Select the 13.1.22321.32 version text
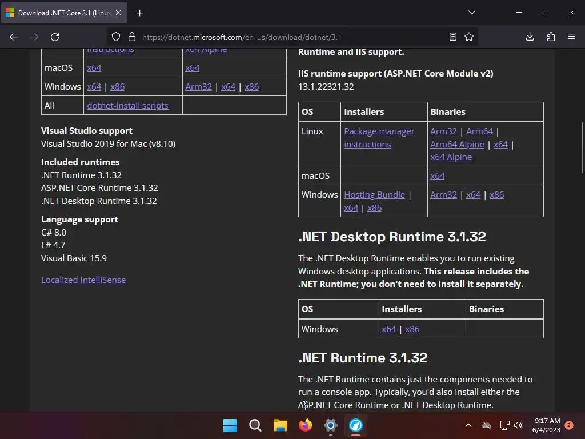Image resolution: width=585 pixels, height=439 pixels. pyautogui.click(x=326, y=87)
